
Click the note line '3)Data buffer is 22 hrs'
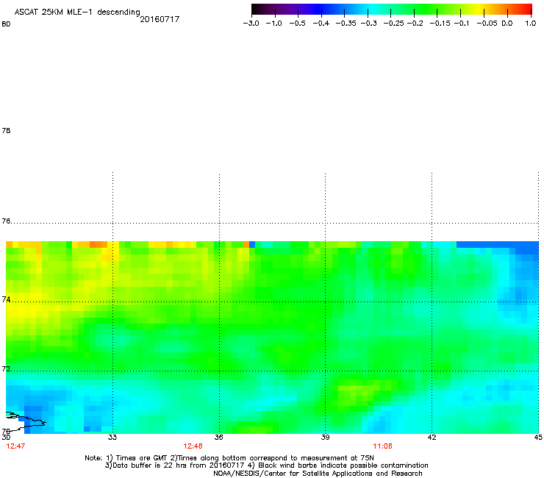(x=266, y=465)
